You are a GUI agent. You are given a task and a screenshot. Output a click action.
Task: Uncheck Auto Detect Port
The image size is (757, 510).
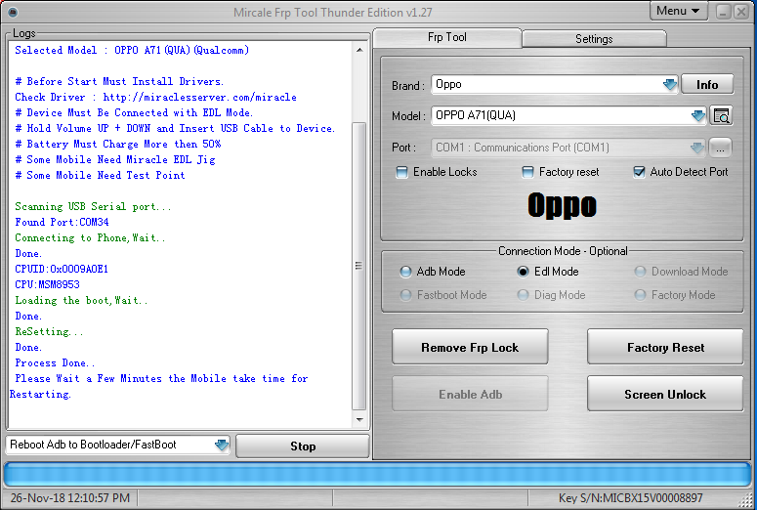point(639,172)
